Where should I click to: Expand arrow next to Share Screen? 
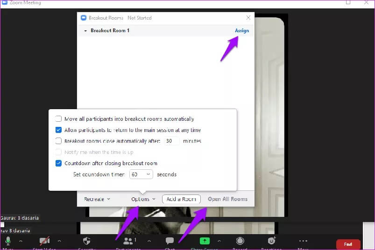[x=219, y=241]
